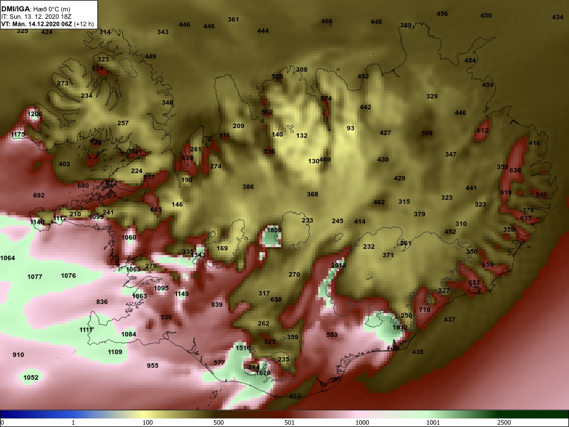Click the 130 height value

tap(314, 161)
